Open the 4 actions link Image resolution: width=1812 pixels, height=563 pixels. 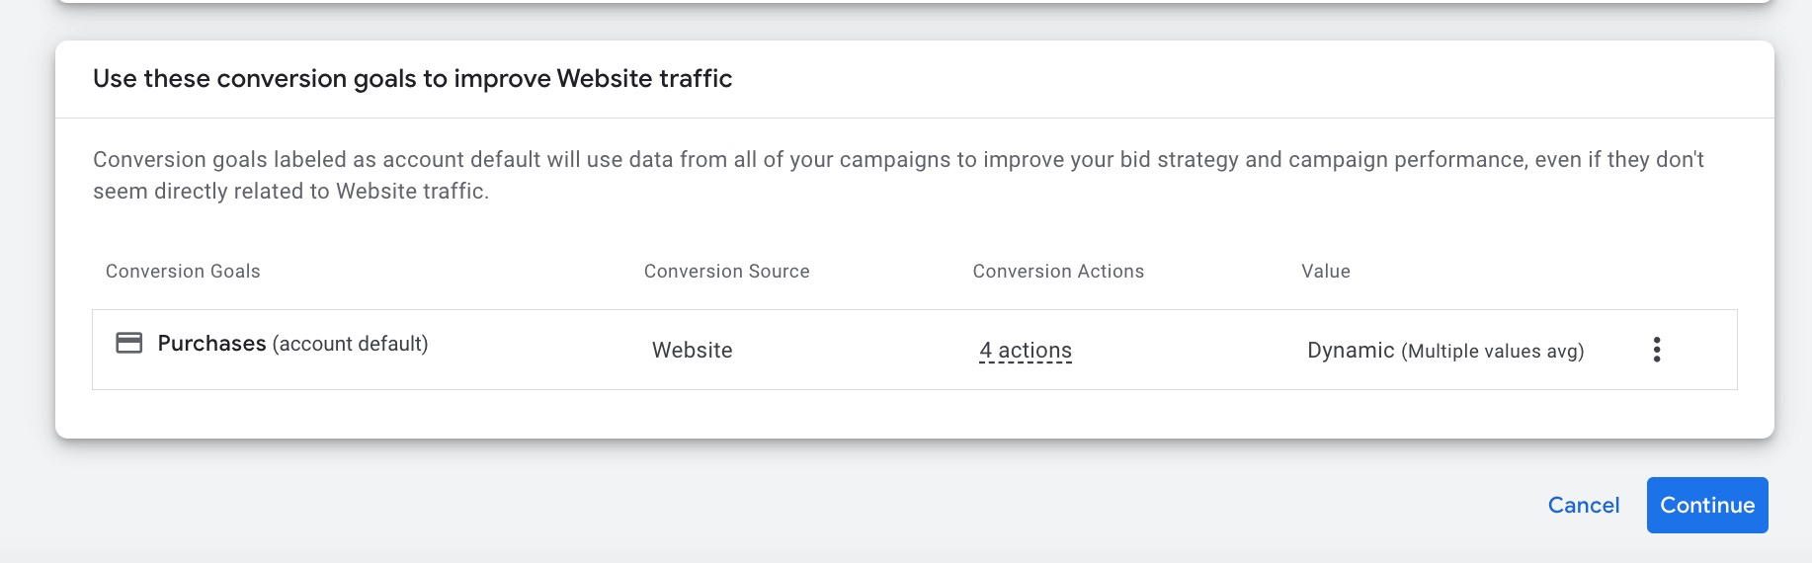[1026, 351]
